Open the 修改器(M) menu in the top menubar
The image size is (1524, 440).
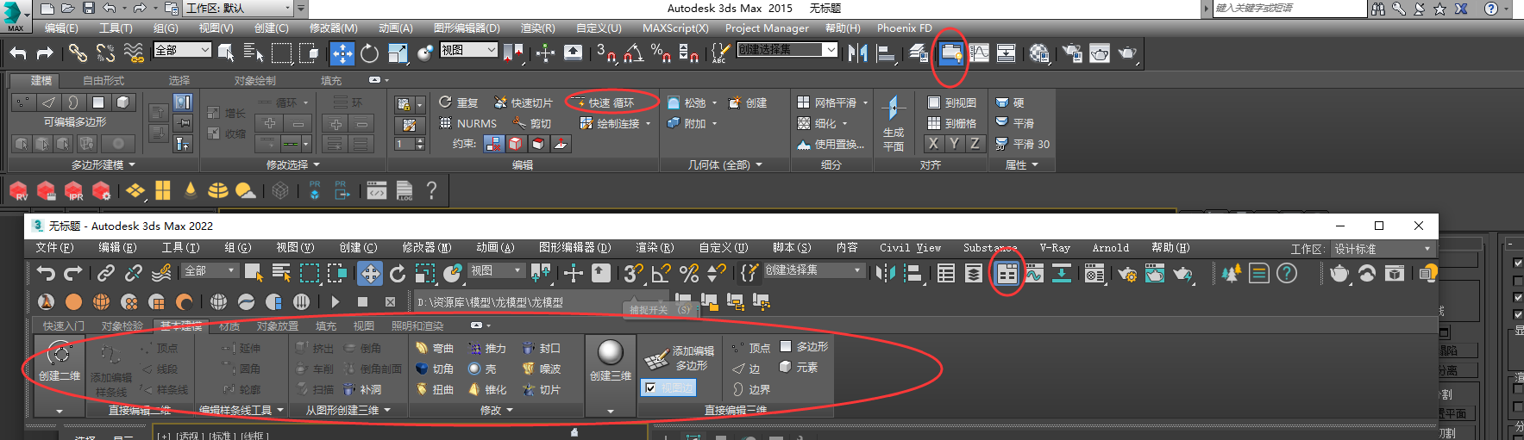333,28
